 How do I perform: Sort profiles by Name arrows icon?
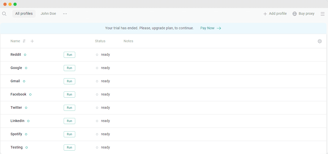coord(24,41)
